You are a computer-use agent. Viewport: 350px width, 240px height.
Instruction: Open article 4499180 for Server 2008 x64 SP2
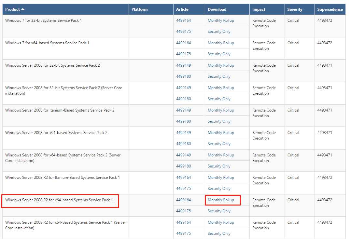pyautogui.click(x=184, y=144)
